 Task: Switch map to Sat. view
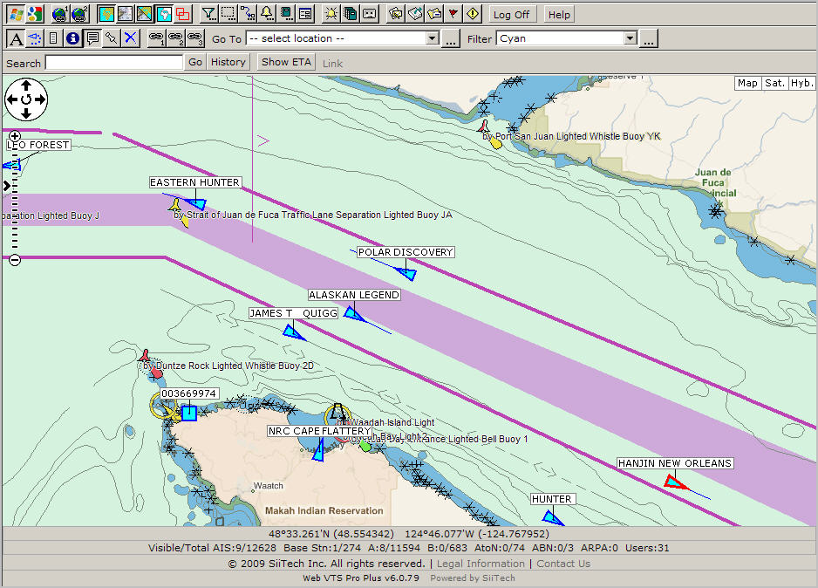(774, 83)
